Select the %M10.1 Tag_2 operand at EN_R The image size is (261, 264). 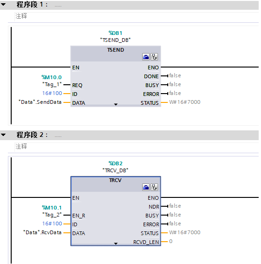52,211
